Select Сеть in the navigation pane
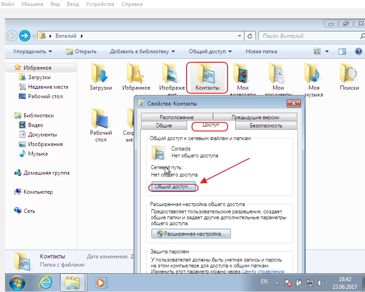365x292 pixels. tap(25, 211)
